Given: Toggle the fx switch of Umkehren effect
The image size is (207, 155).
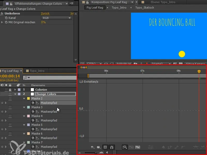Looking at the screenshot, I should coord(2,13).
